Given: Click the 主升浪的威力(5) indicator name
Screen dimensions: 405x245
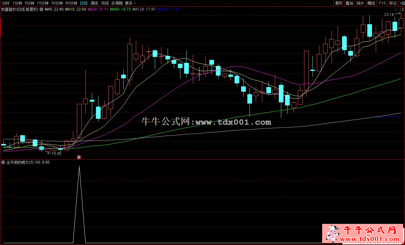Looking at the screenshot, I should pyautogui.click(x=20, y=162).
